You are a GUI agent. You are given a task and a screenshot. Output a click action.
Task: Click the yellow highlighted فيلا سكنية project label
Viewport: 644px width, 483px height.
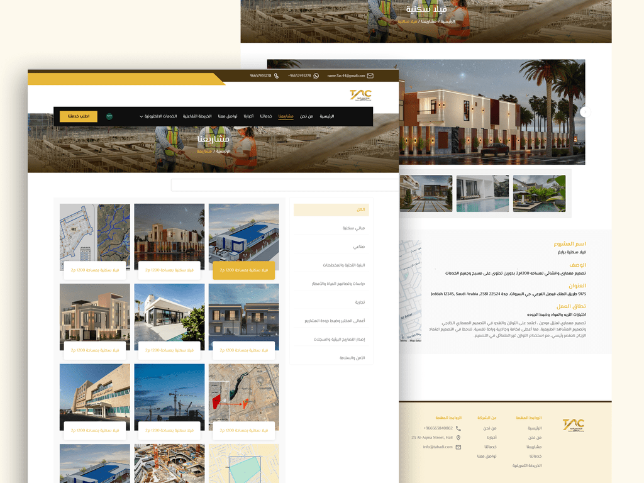click(243, 270)
